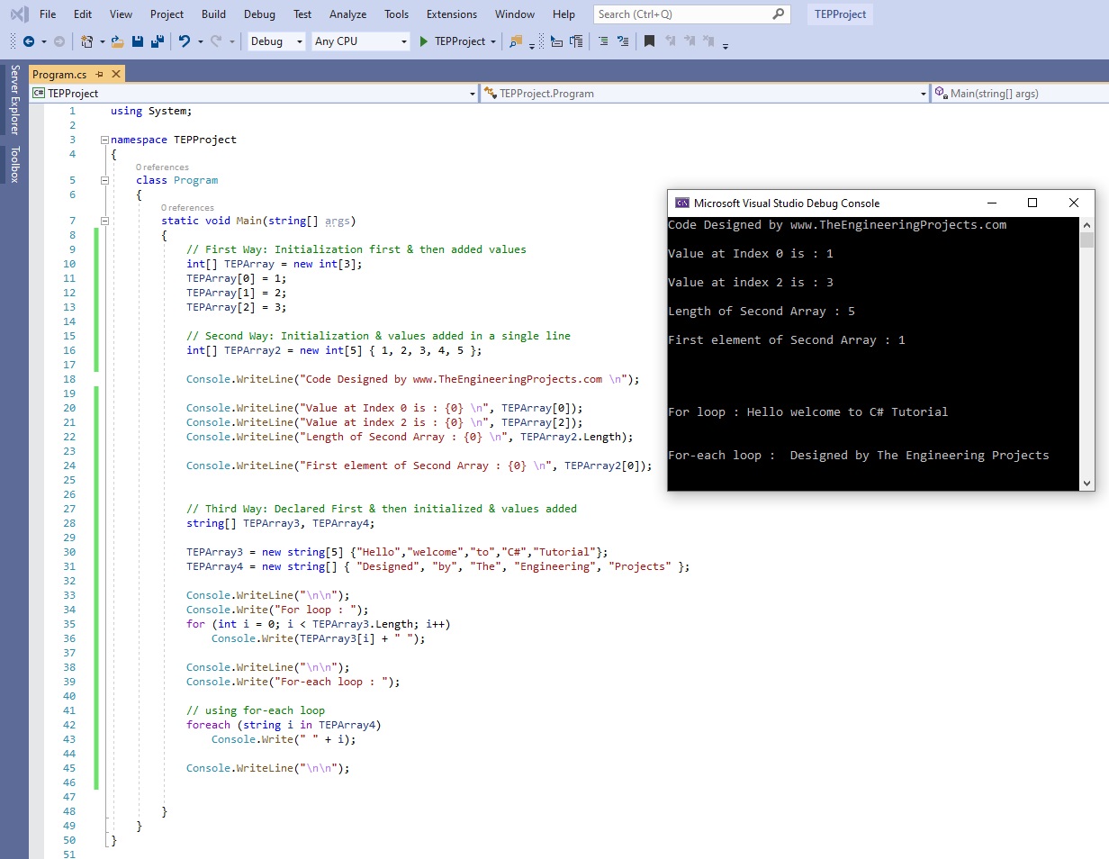Collapse the Program class with its minus box
Image resolution: width=1109 pixels, height=859 pixels.
point(104,180)
